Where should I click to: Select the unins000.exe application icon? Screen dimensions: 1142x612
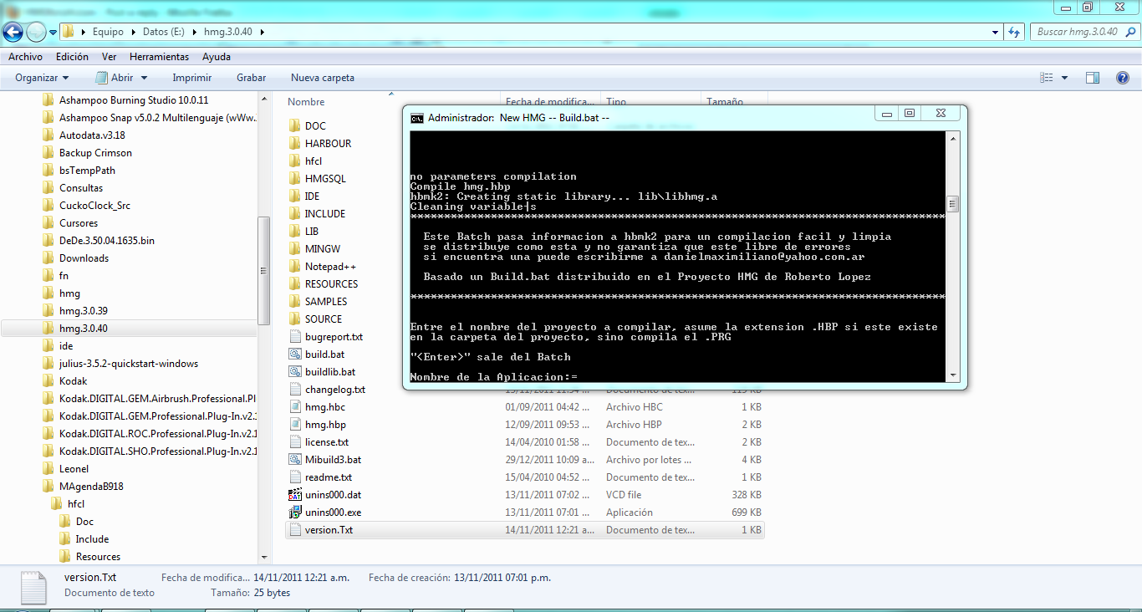point(294,513)
